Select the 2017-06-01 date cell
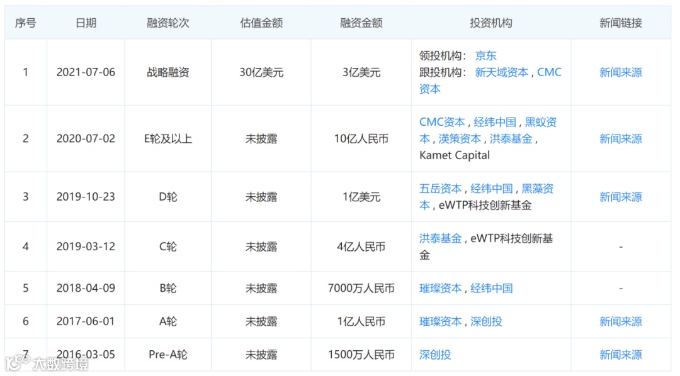Image resolution: width=680 pixels, height=376 pixels. (86, 321)
